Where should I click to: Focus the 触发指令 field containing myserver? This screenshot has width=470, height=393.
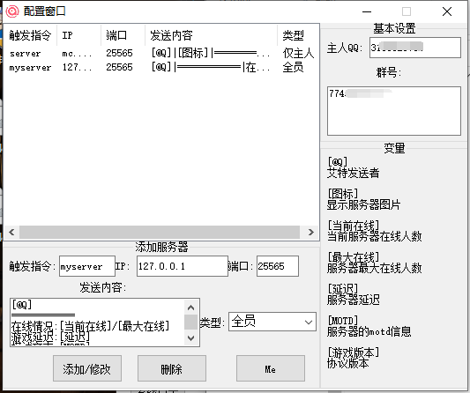coord(87,266)
